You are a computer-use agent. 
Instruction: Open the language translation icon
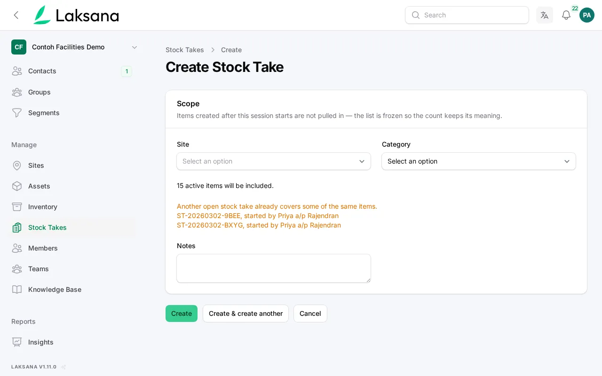(x=545, y=15)
